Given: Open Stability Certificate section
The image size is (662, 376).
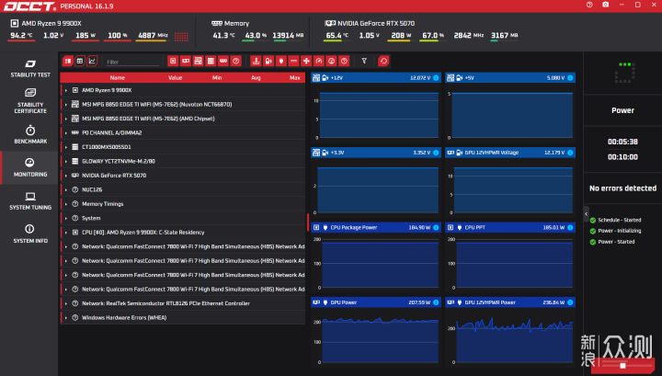Looking at the screenshot, I should 30,101.
